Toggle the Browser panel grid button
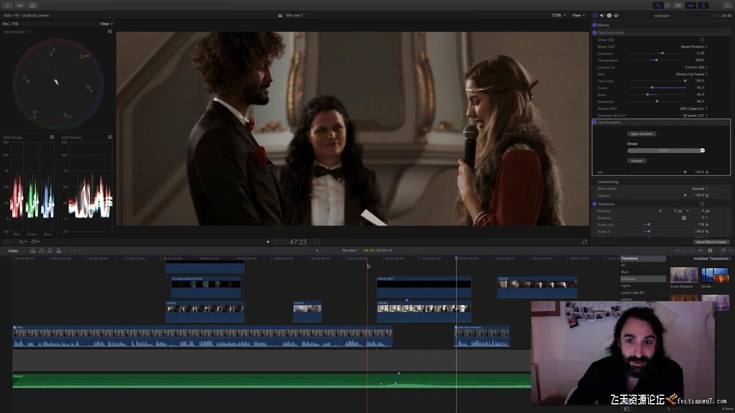The width and height of the screenshot is (735, 413). [x=678, y=5]
